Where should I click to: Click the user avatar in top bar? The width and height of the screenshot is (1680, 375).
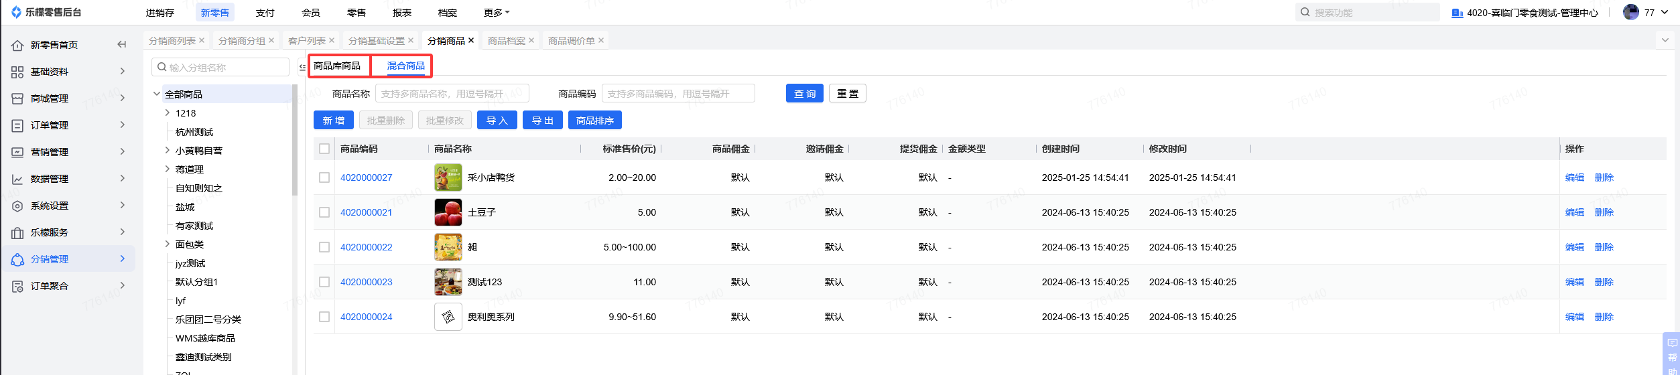pos(1630,12)
